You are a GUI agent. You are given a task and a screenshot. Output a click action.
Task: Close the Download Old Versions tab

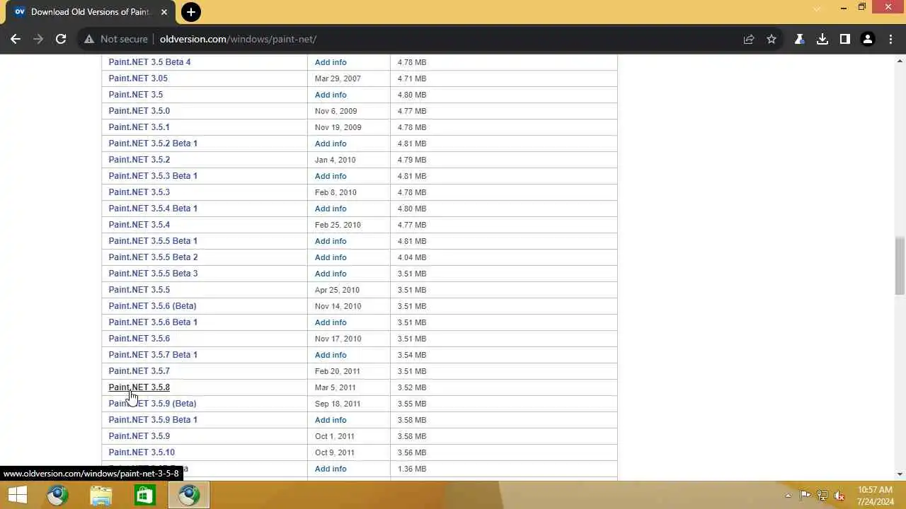click(x=164, y=12)
